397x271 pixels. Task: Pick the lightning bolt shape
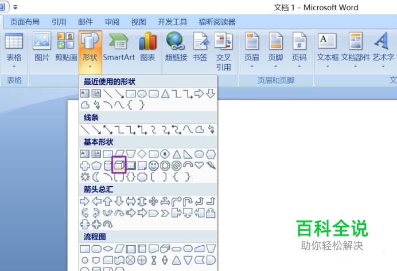tap(211, 166)
